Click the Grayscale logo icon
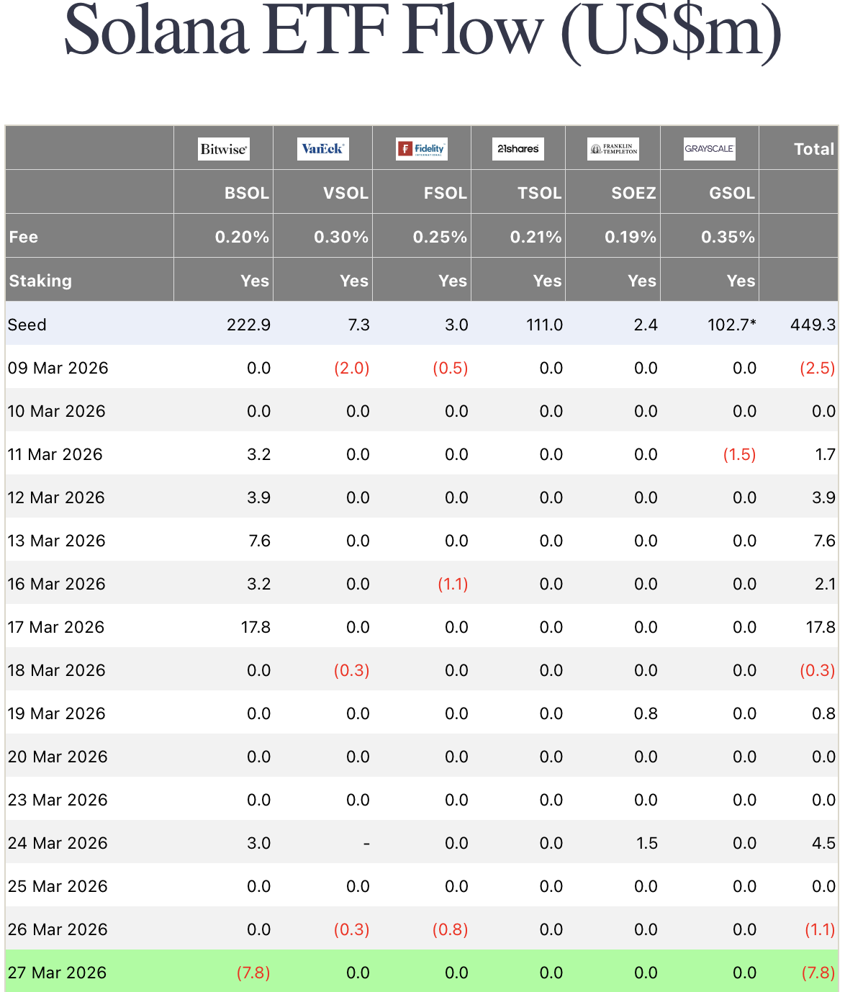This screenshot has width=845, height=992. click(710, 149)
